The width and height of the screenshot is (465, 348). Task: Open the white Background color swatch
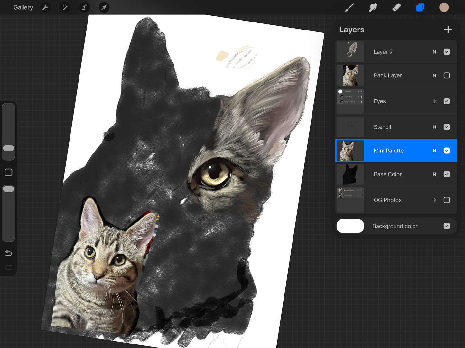[350, 226]
